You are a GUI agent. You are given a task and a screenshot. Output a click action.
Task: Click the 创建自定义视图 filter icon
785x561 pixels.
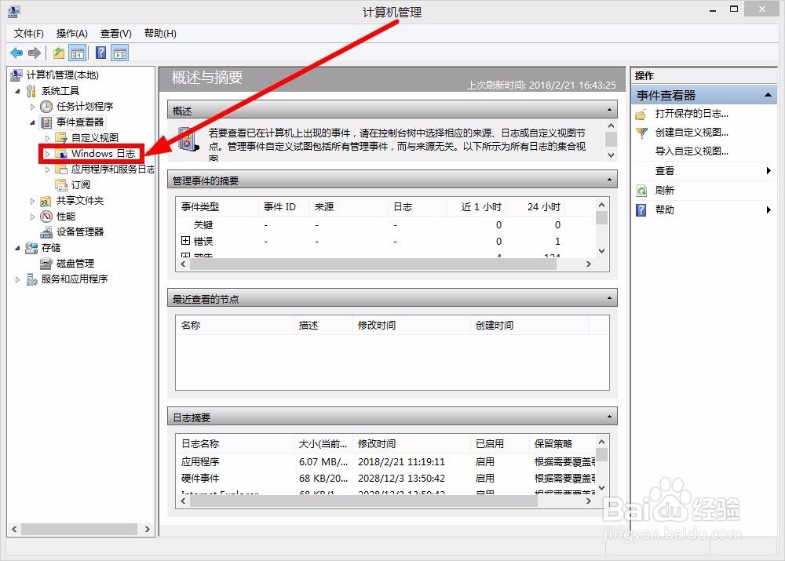point(641,133)
